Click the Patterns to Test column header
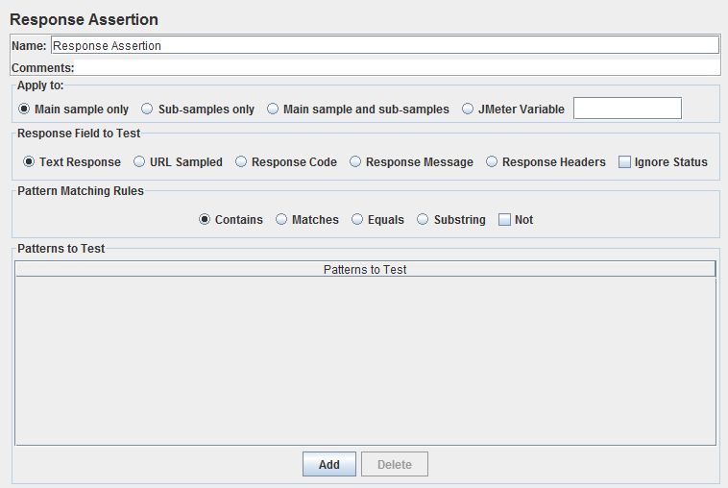 (365, 270)
